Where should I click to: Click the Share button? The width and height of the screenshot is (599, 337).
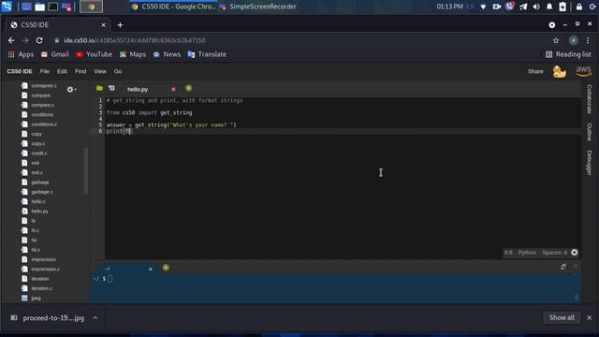(x=535, y=71)
